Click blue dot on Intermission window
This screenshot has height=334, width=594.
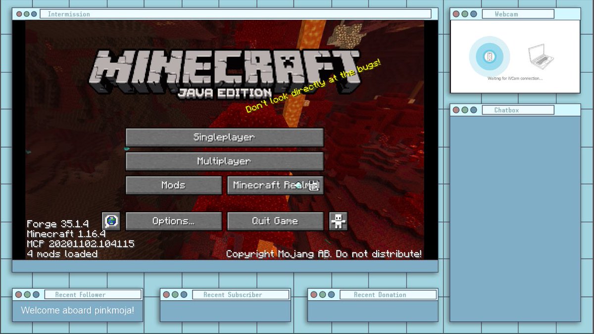[34, 14]
